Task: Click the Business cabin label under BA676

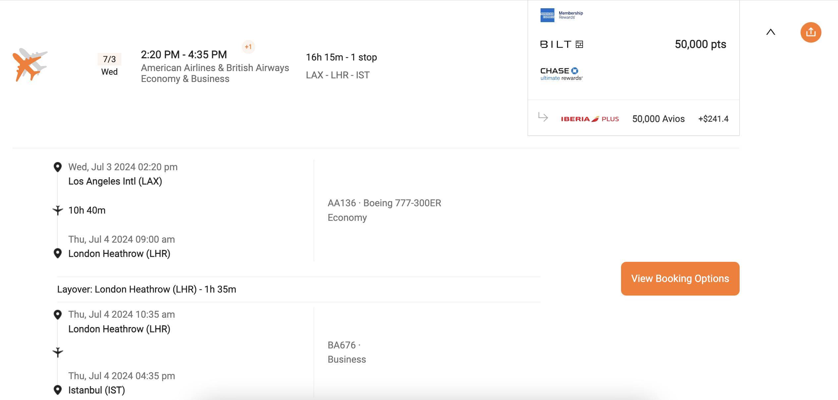Action: (x=347, y=359)
